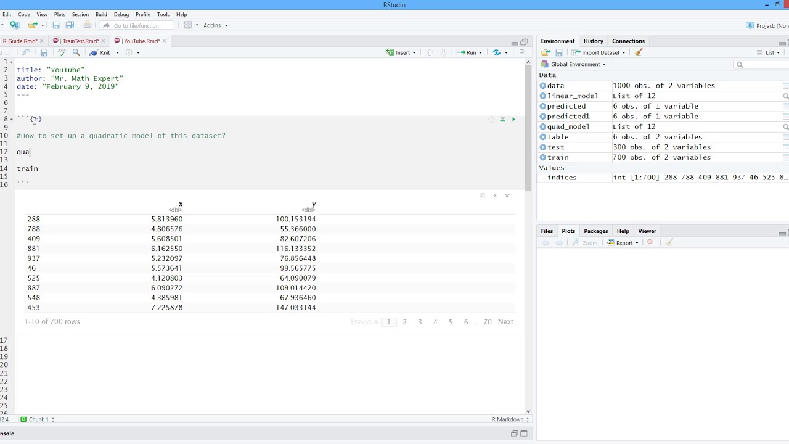Go to page 2 of table output
Image resolution: width=789 pixels, height=444 pixels.
coord(404,322)
